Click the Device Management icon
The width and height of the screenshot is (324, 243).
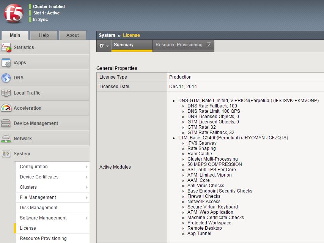click(6, 123)
